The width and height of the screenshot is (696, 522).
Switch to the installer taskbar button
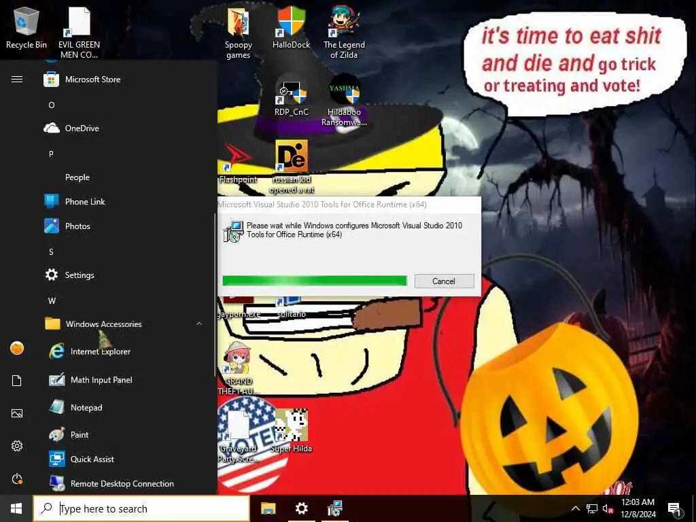pyautogui.click(x=334, y=508)
